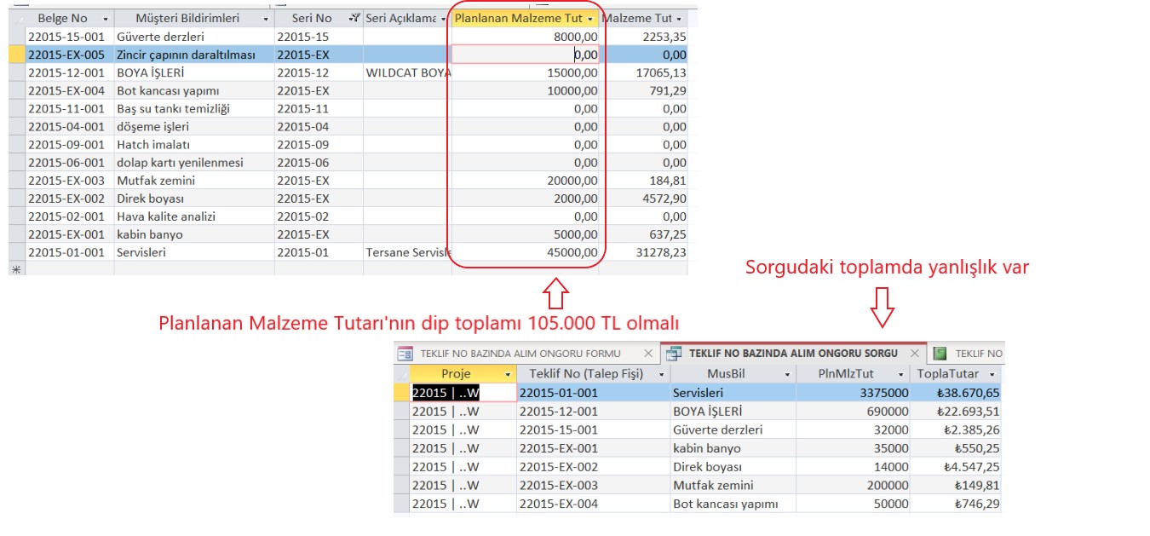Select the row selector of Zincir çapının daraltılması
The width and height of the screenshot is (1150, 536).
[15, 55]
